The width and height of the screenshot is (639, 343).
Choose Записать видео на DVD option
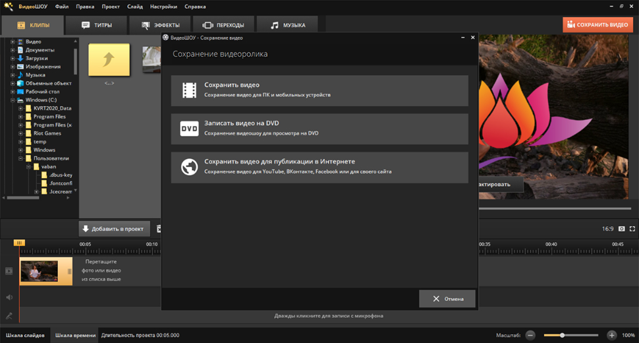[x=319, y=129]
